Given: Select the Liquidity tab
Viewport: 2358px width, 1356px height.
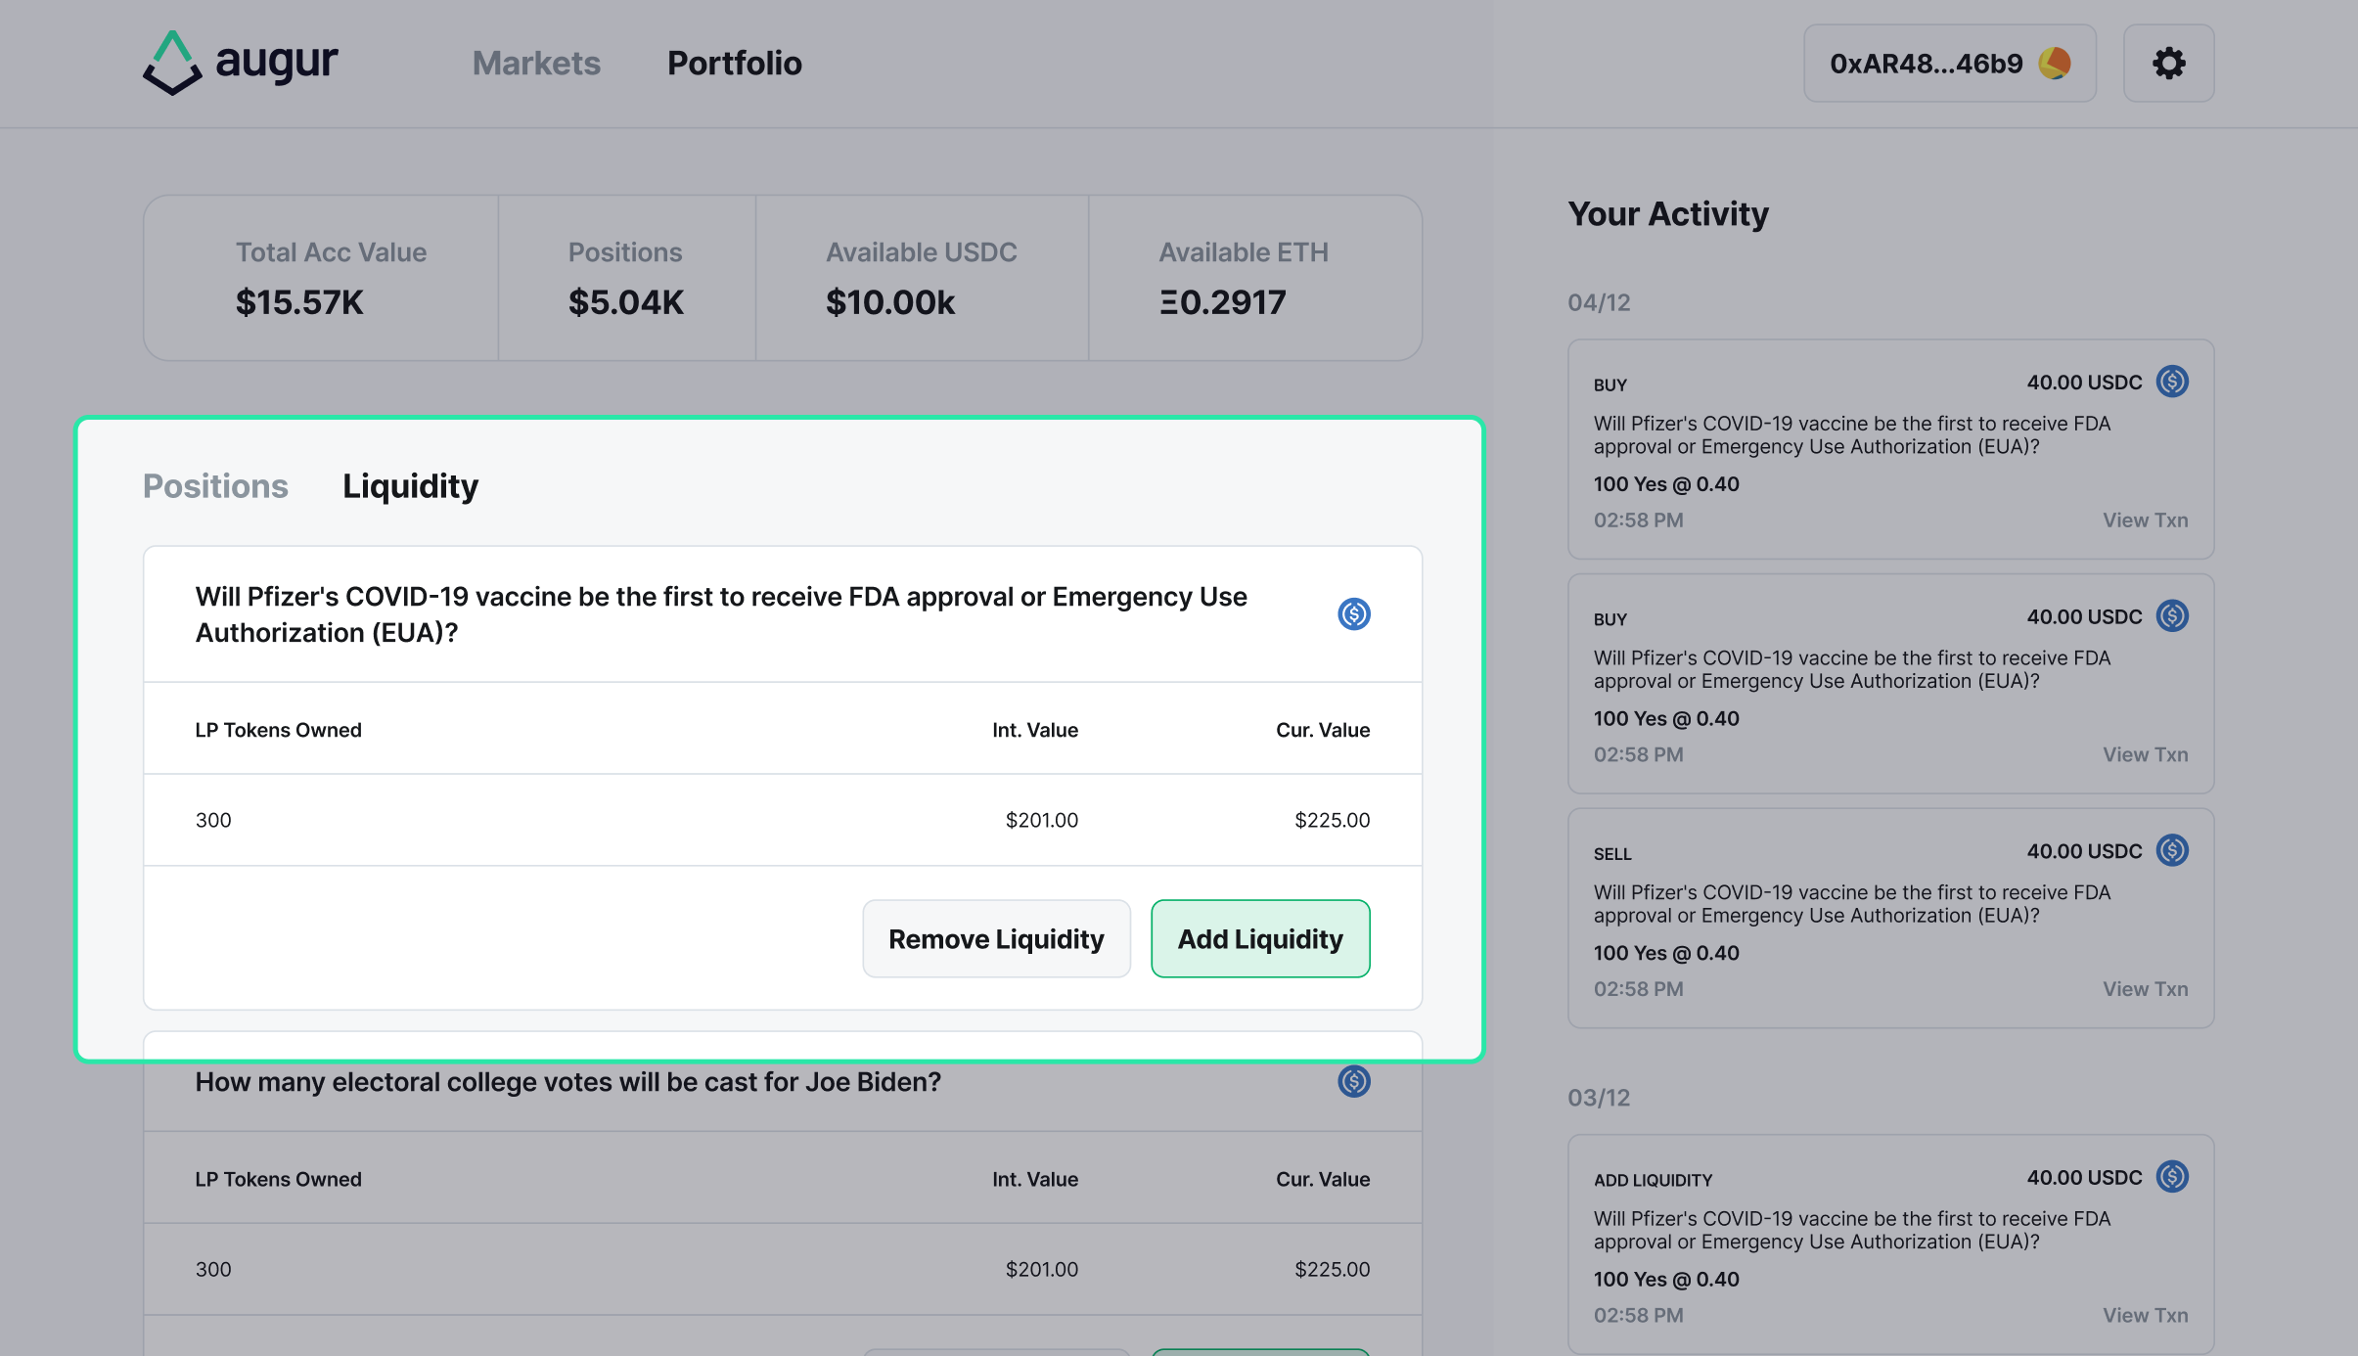Looking at the screenshot, I should click(410, 486).
